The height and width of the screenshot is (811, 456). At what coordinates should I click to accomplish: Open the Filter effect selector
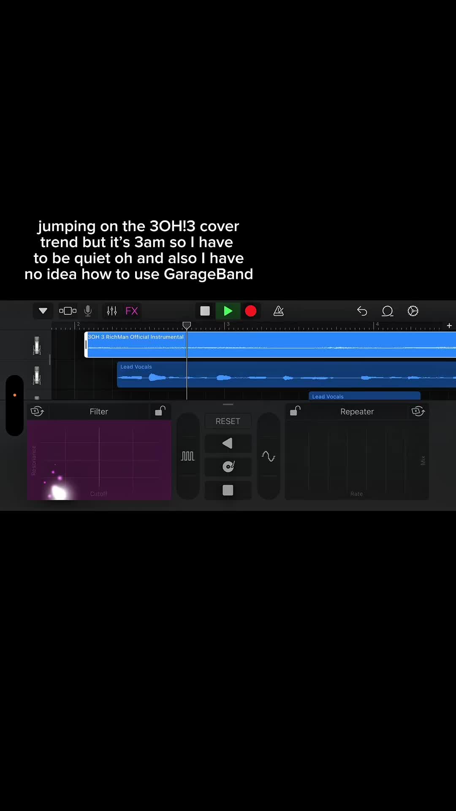[x=99, y=411]
